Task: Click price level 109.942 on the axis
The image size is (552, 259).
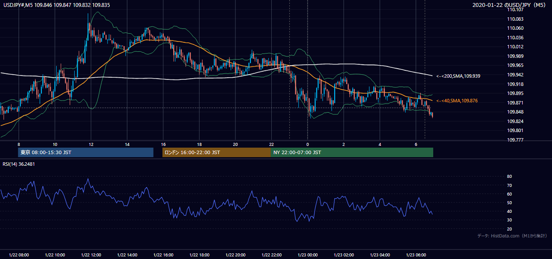Action: tap(515, 75)
